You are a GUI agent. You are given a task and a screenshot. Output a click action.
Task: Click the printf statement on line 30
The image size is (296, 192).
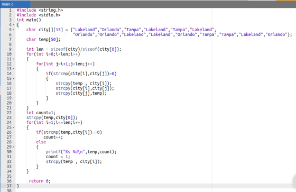(x=81, y=152)
